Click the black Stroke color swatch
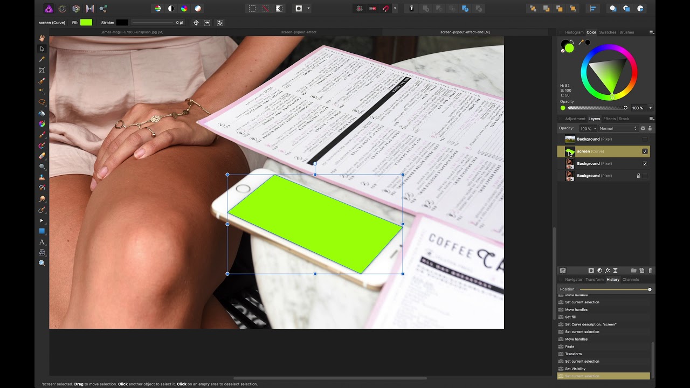690x388 pixels. tap(122, 23)
